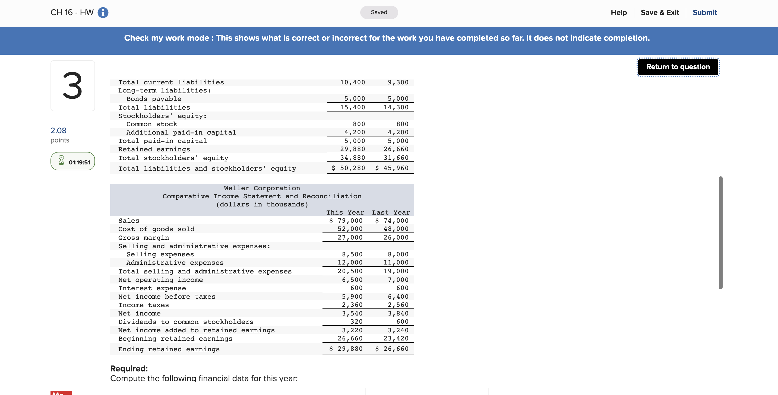Select the 2.08 points indicator
Screen dimensions: 778x395
coord(59,135)
